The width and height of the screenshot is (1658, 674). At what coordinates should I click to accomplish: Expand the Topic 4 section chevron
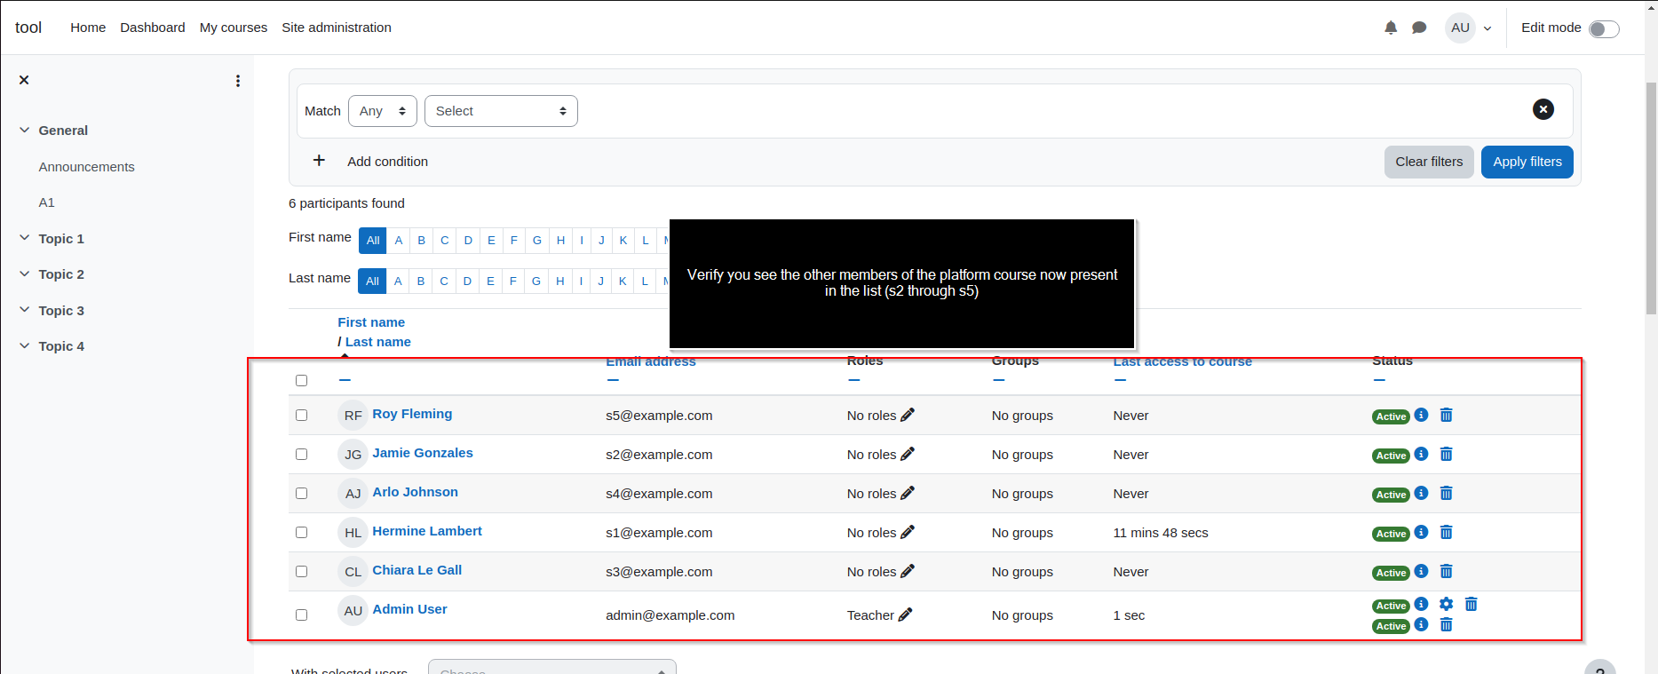point(24,345)
